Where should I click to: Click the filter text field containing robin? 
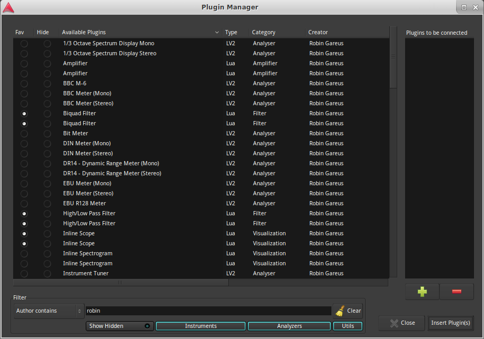(208, 311)
